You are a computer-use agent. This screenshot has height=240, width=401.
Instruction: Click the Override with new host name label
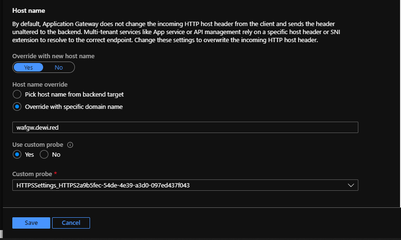coord(53,56)
